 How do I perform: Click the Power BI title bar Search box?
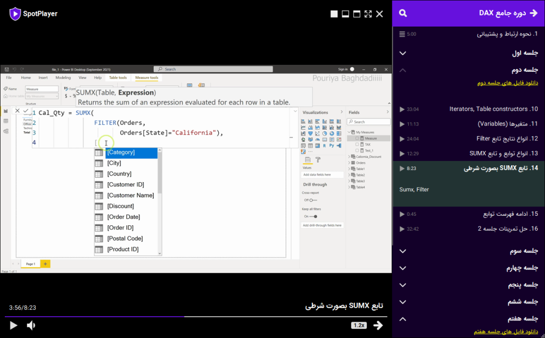point(213,69)
